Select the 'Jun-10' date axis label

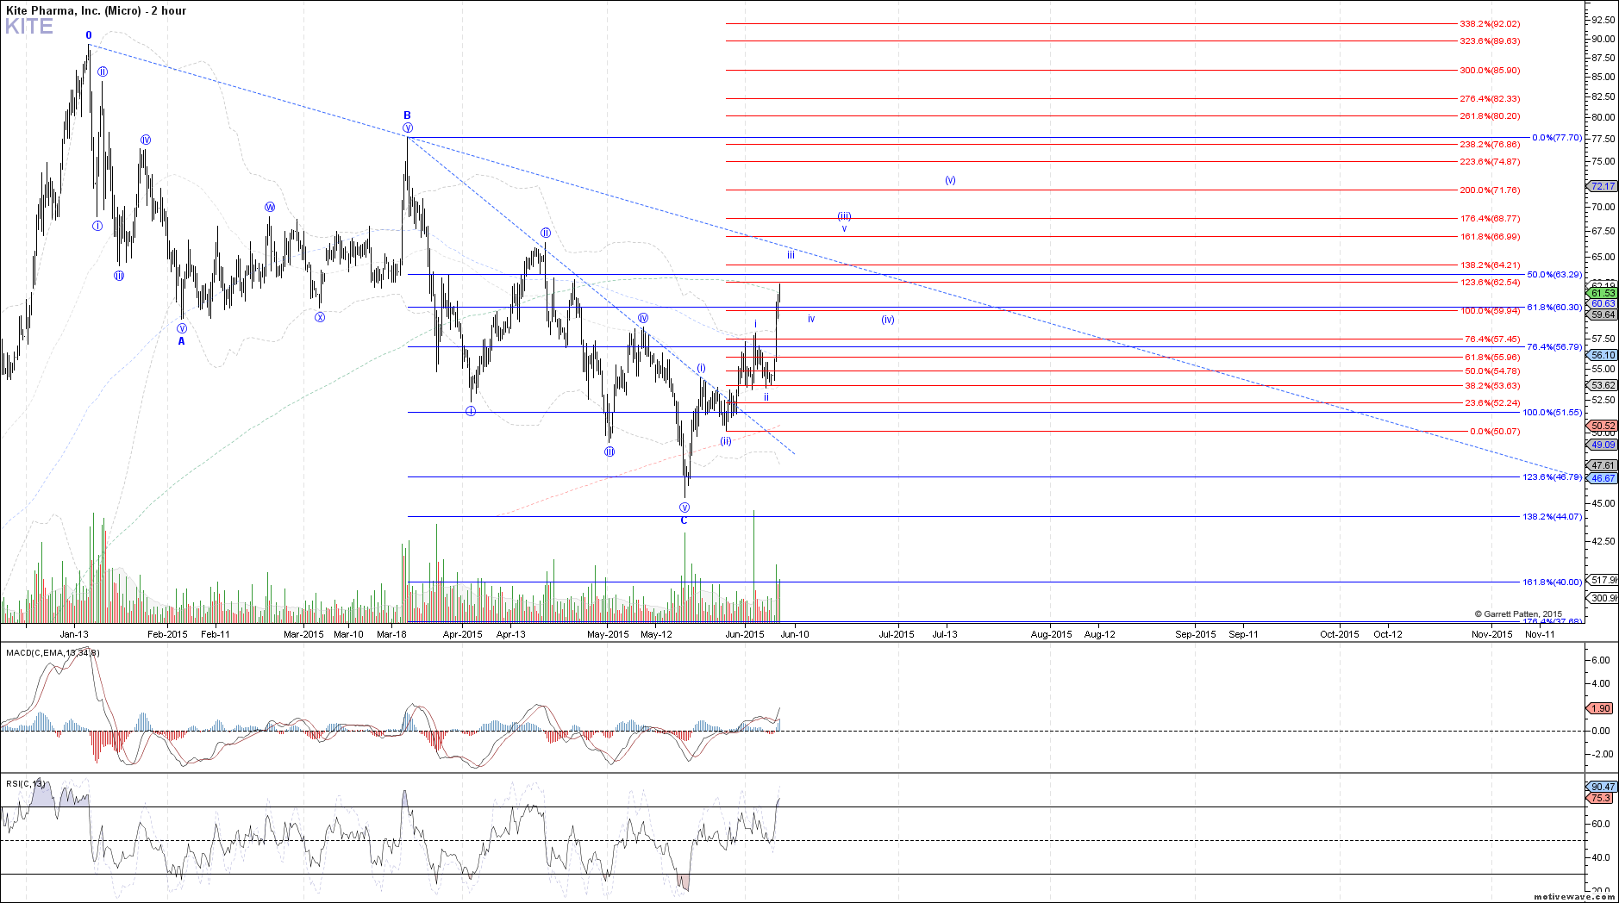click(796, 635)
